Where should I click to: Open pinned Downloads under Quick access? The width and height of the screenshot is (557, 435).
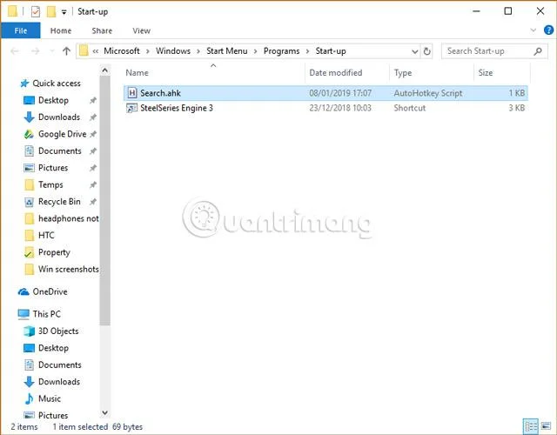59,117
